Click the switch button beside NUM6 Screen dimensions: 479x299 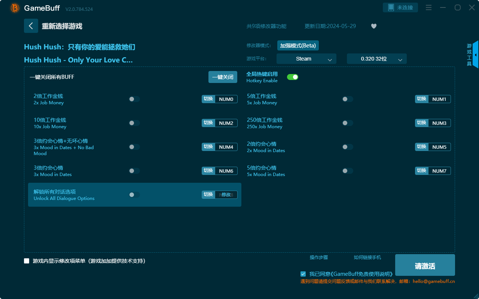(208, 171)
